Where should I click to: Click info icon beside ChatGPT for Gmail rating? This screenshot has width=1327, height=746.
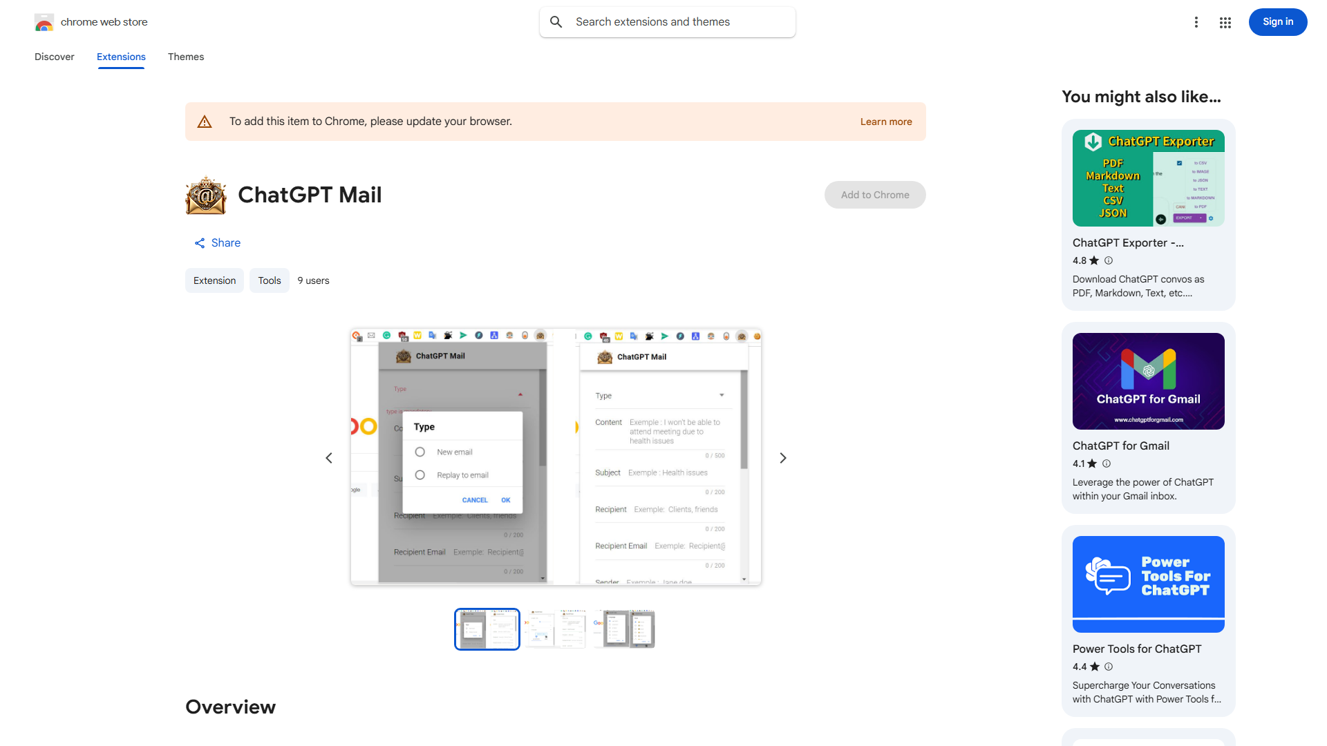1107,463
